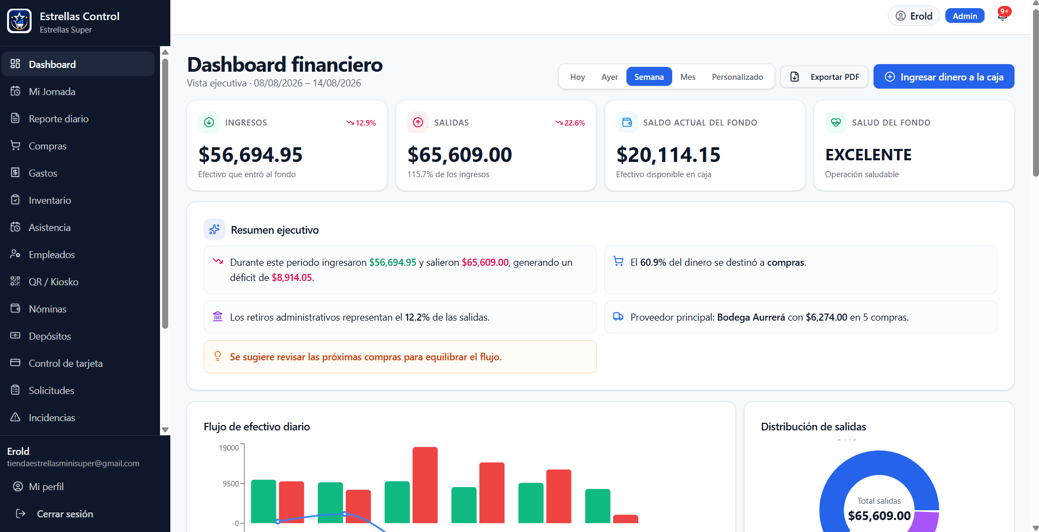Click the Saldo actual wallet icon
The width and height of the screenshot is (1039, 532).
[x=627, y=122]
